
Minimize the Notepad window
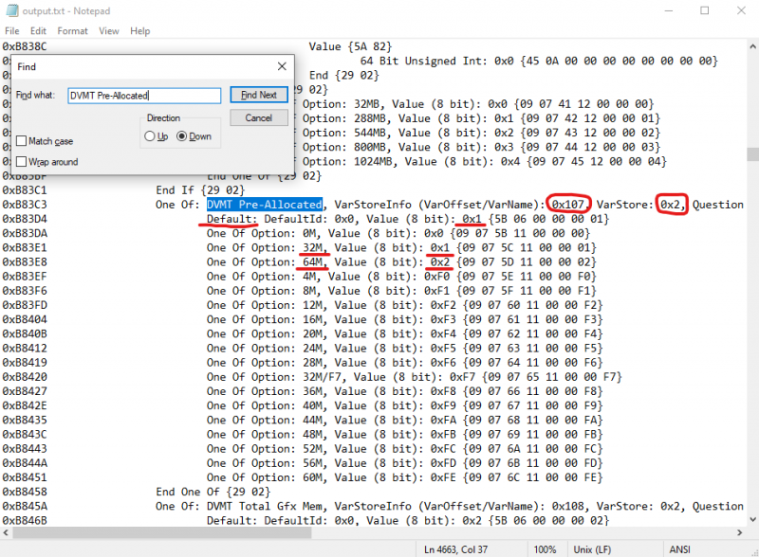click(669, 10)
